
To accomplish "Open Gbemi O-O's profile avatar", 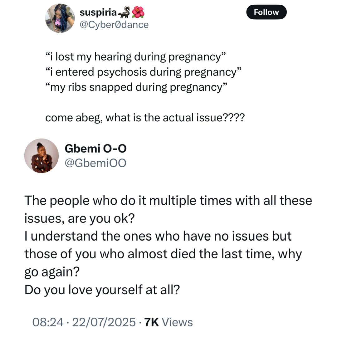I will pos(42,156).
